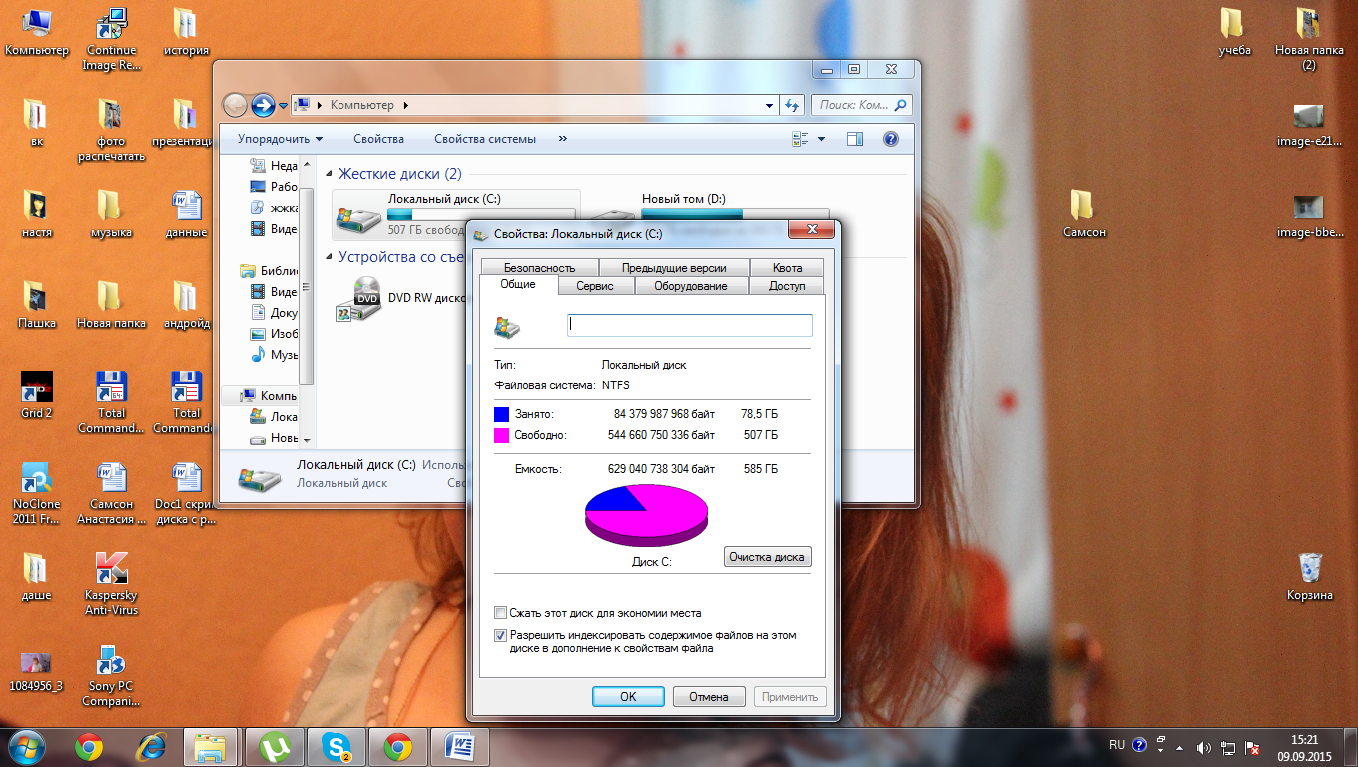Switch to uTorrent in the taskbar
Screen dimensions: 1358x767
click(x=274, y=746)
